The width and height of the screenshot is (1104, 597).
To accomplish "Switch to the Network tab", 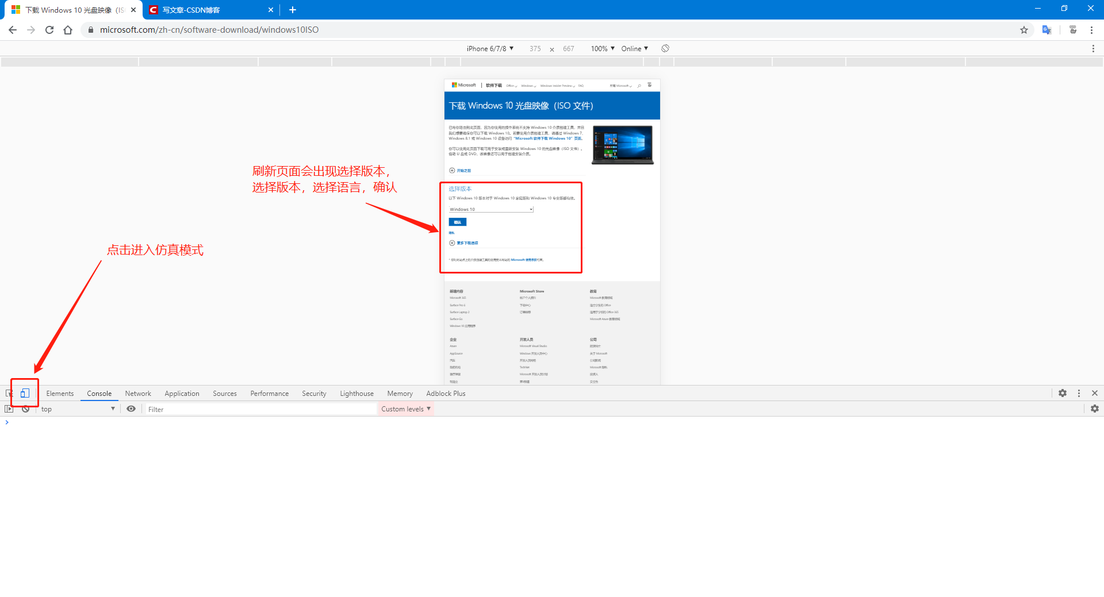I will click(x=138, y=394).
